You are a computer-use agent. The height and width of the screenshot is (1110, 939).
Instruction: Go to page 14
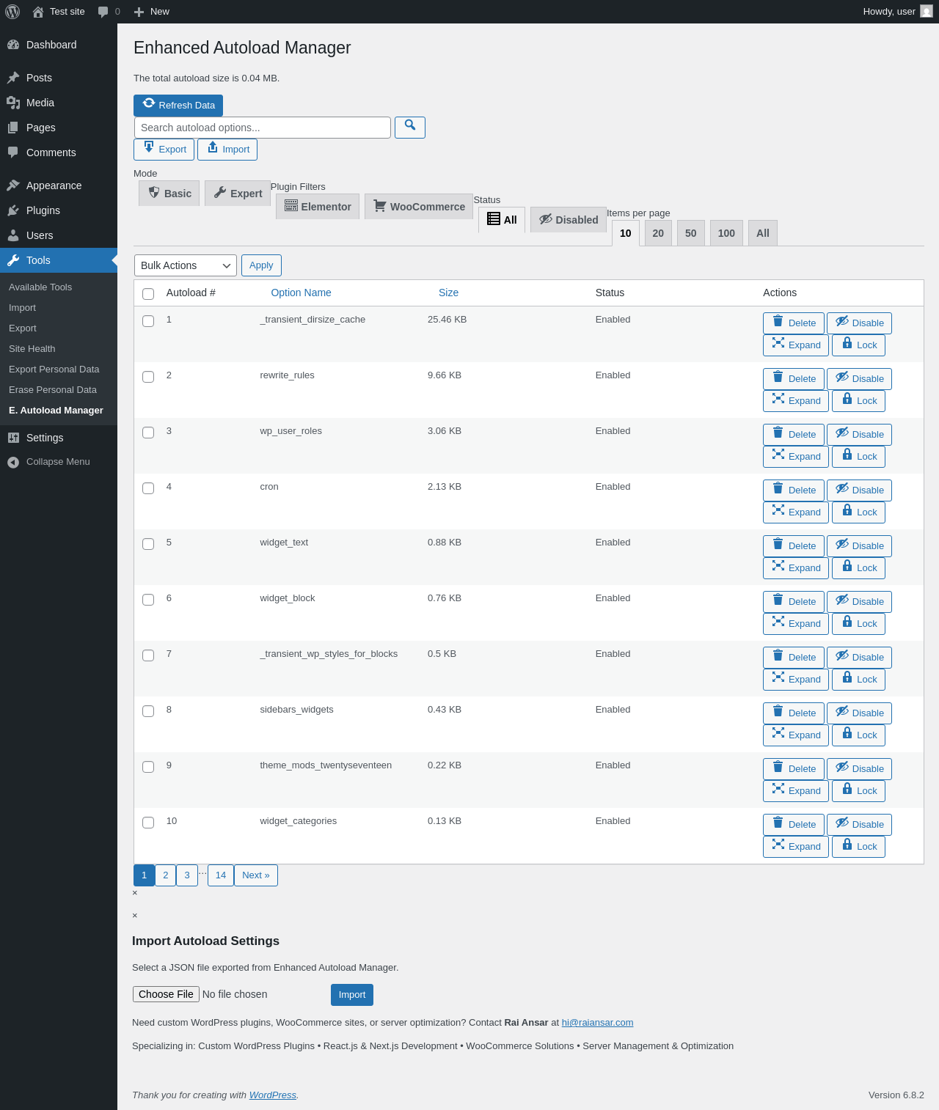[x=221, y=875]
